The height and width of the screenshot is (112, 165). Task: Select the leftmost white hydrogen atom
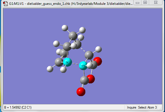pyautogui.click(x=50, y=69)
